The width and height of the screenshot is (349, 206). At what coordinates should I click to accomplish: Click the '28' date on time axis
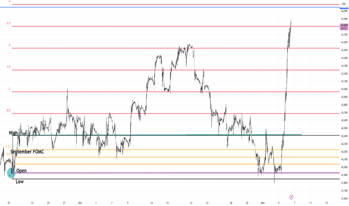(x=231, y=203)
